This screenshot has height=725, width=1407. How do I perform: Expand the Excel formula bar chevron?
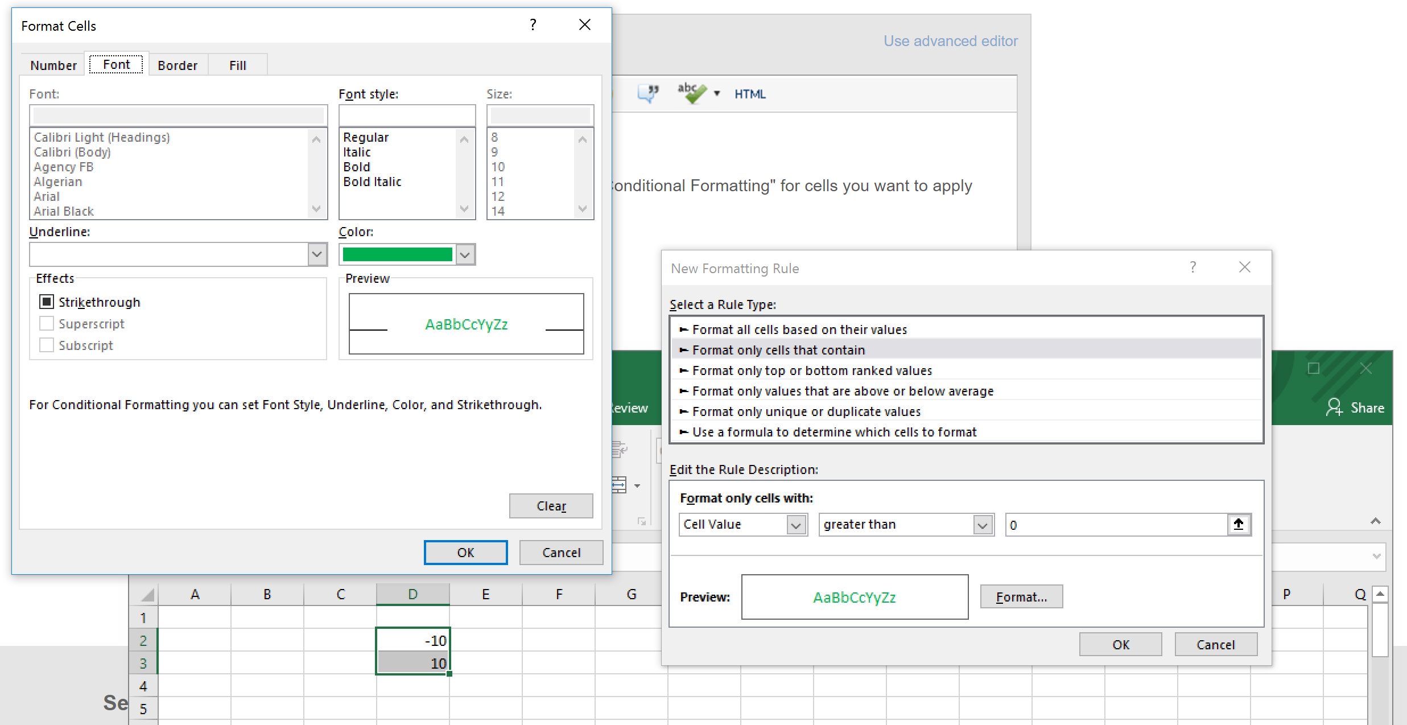(1377, 556)
